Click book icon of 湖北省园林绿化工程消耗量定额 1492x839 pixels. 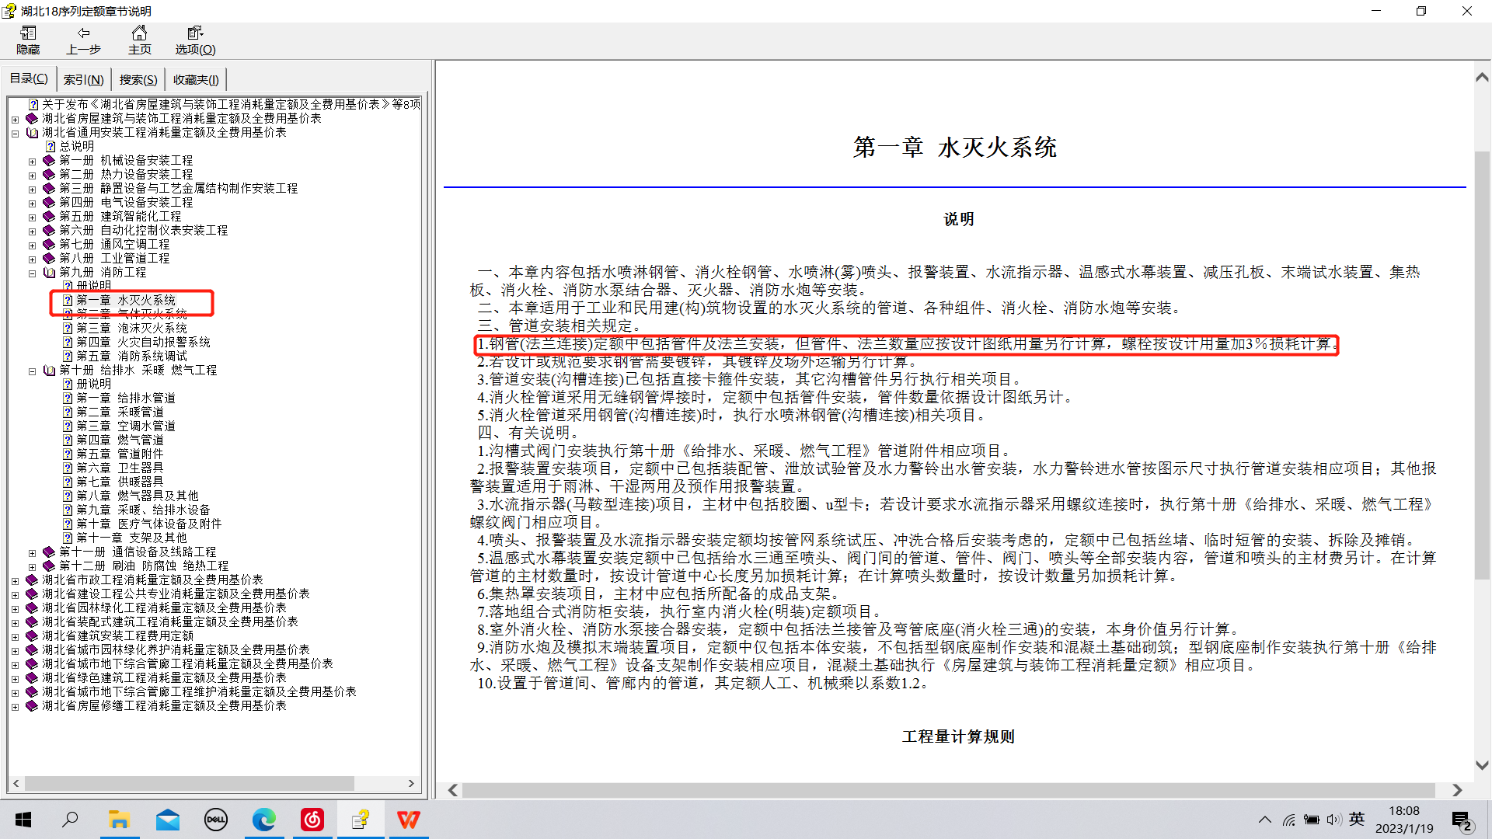point(32,607)
